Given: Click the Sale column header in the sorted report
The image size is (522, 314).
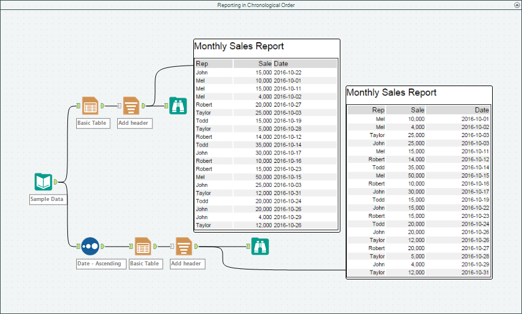Looking at the screenshot, I should click(417, 110).
